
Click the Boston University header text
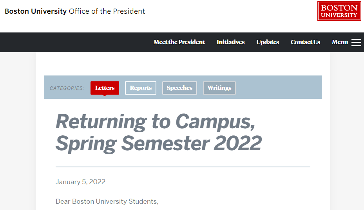click(x=36, y=11)
